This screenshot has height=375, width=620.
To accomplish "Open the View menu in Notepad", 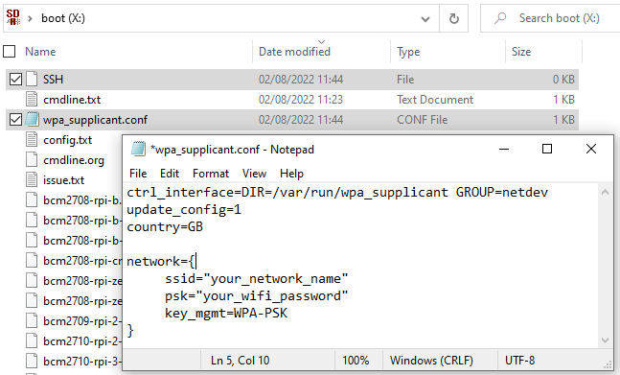I will click(x=254, y=174).
